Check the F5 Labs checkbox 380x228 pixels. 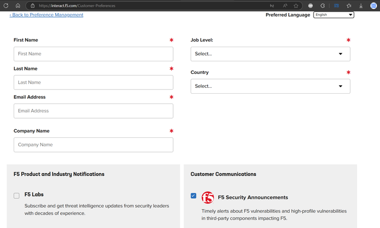point(17,196)
